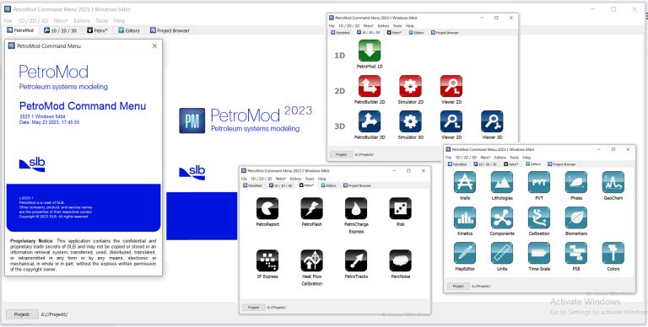Open the Lithologies editor icon
Screen dimensions: 648x327
pyautogui.click(x=502, y=183)
